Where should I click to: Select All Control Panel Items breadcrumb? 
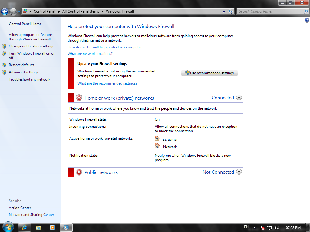pos(81,11)
